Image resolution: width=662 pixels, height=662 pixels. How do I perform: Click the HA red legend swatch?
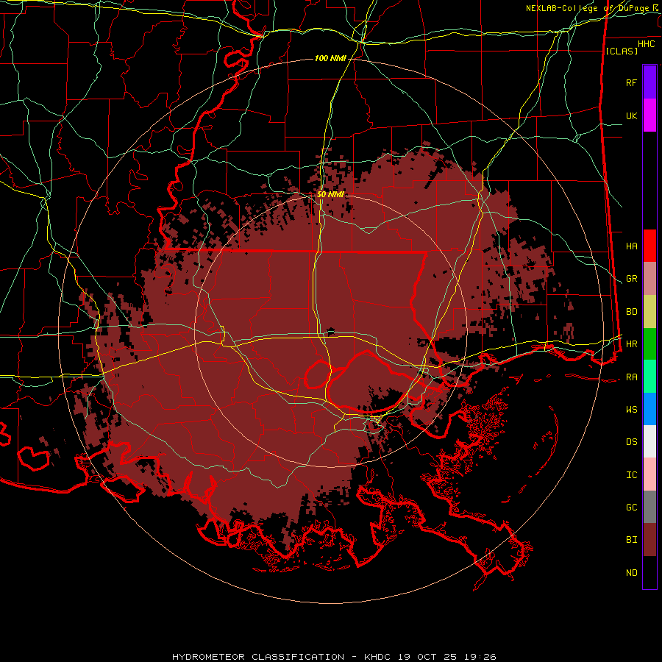(x=649, y=246)
